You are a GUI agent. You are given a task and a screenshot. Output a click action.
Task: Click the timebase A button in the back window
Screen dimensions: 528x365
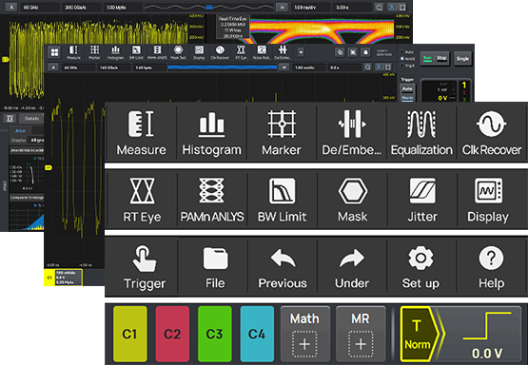tap(11, 7)
